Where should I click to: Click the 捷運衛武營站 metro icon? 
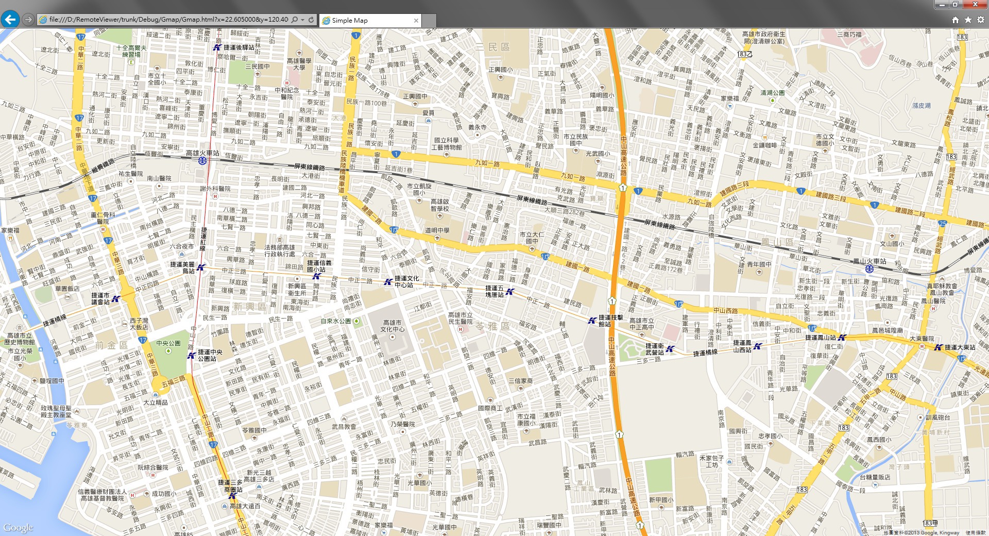click(x=670, y=349)
